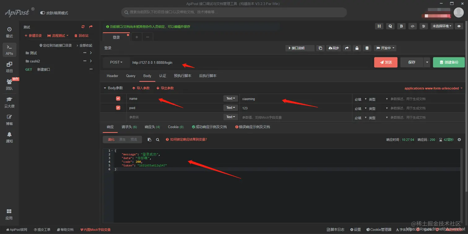Switch response view to 美化
Image resolution: width=468 pixels, height=234 pixels.
(x=111, y=140)
